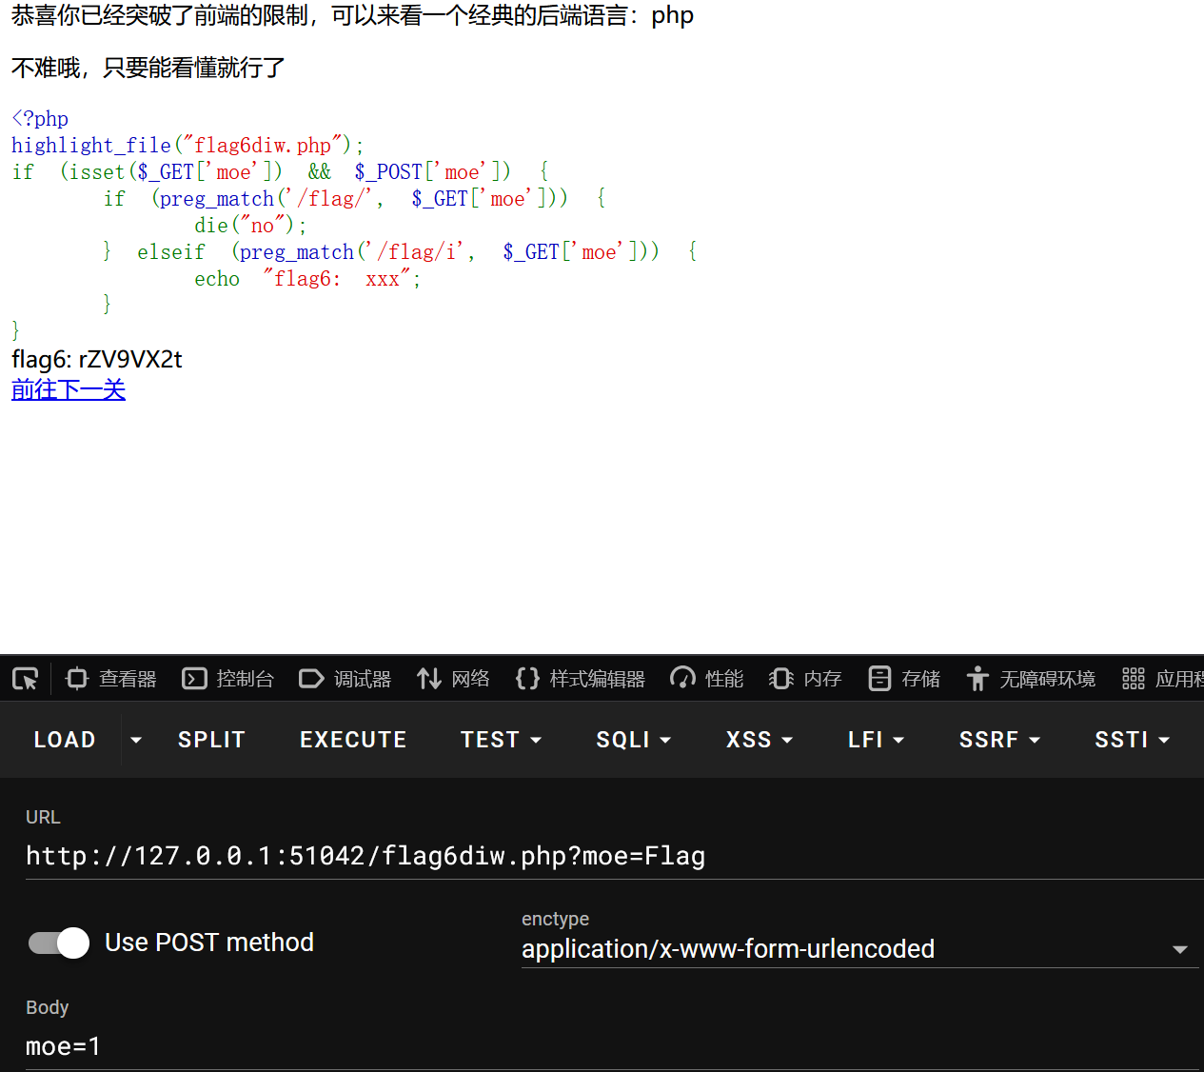
Task: Open the LFI menu
Action: (x=876, y=739)
